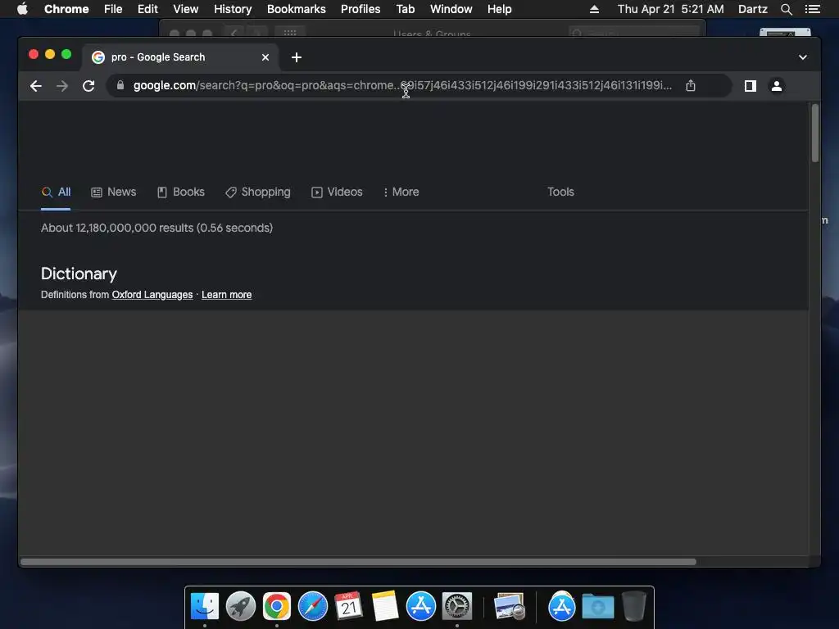Click the results count text

point(156,228)
